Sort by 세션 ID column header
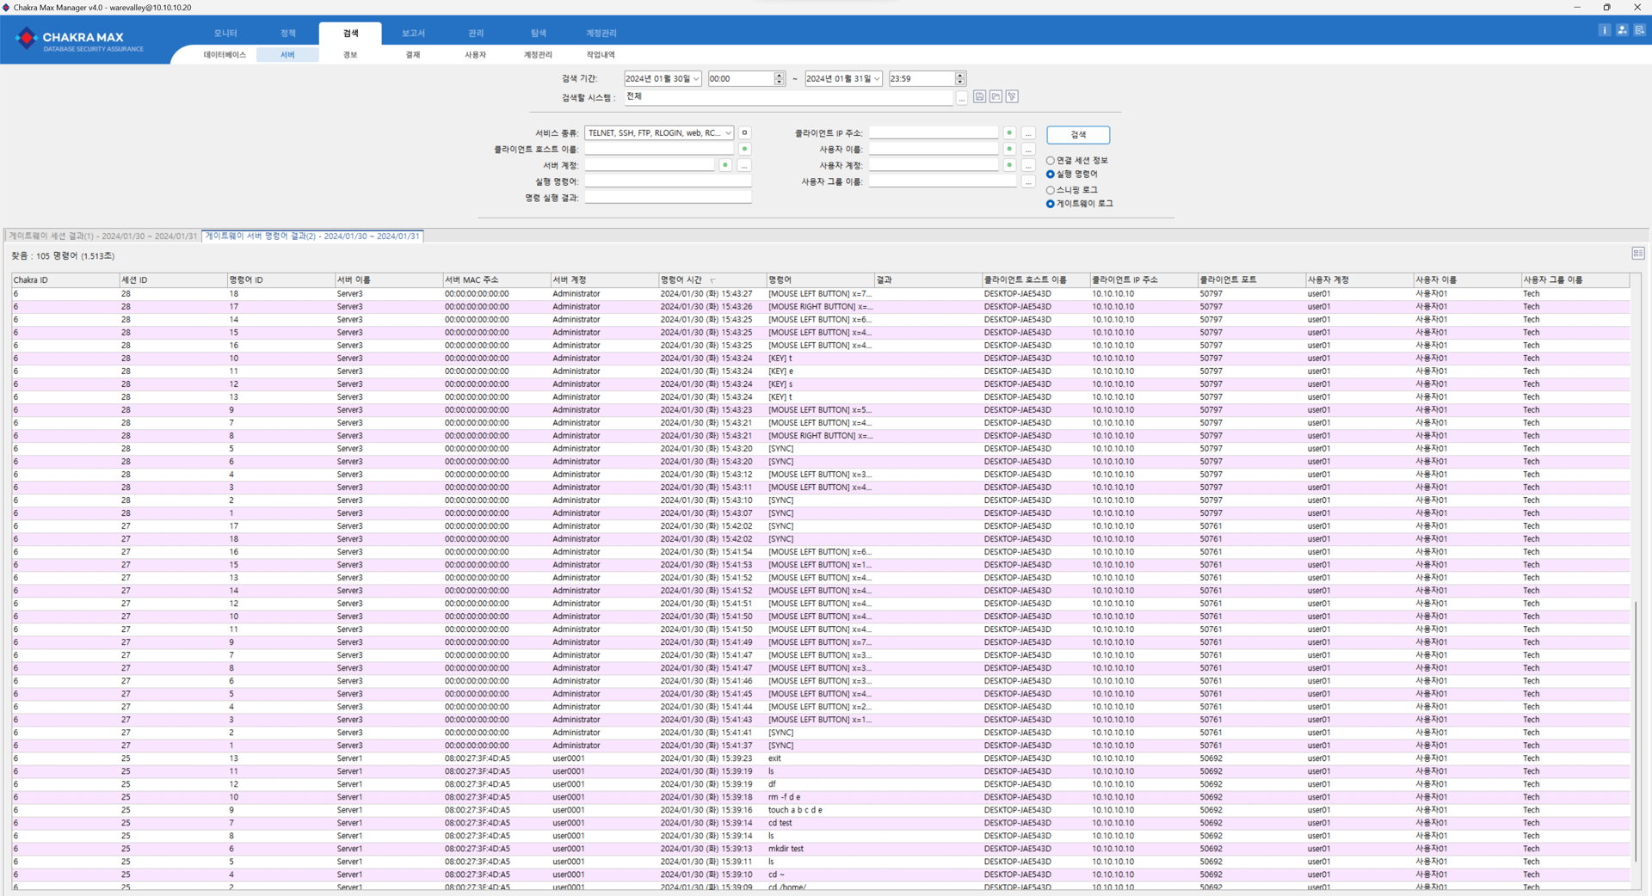1652x896 pixels. click(173, 280)
